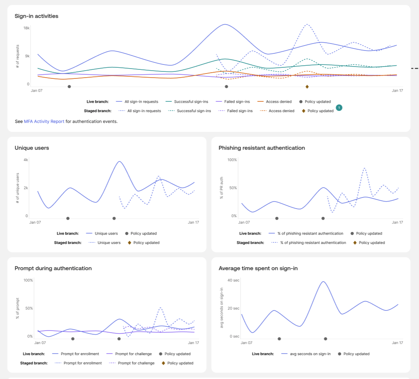Click first policy updated dot in Phishing resistant chart
This screenshot has height=379, width=419.
(277, 218)
